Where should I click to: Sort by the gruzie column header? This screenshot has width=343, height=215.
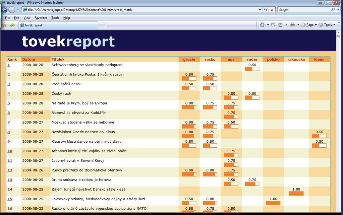coord(189,59)
